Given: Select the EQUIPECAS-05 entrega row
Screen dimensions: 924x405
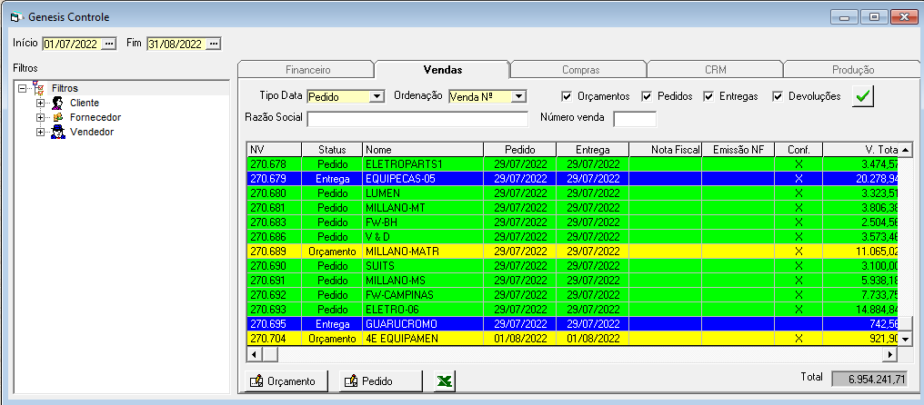Looking at the screenshot, I should coord(572,178).
